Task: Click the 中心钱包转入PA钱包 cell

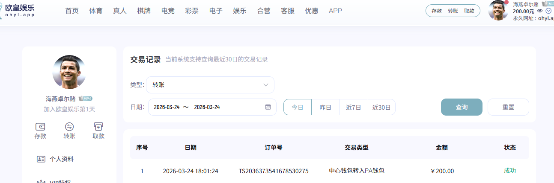Action: coord(357,171)
